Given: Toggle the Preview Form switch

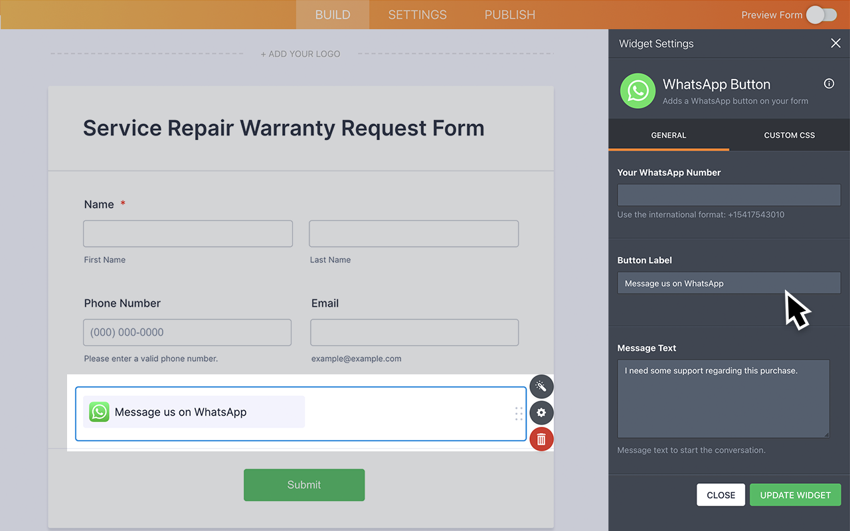Looking at the screenshot, I should (821, 15).
